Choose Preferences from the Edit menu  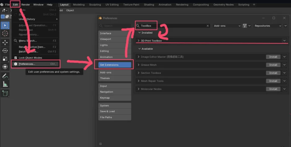click(x=36, y=64)
